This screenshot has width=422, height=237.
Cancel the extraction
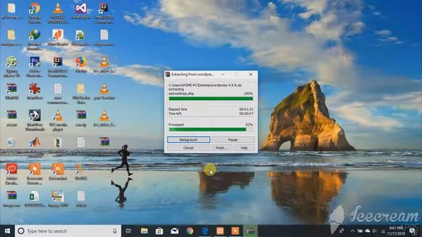tap(189, 147)
